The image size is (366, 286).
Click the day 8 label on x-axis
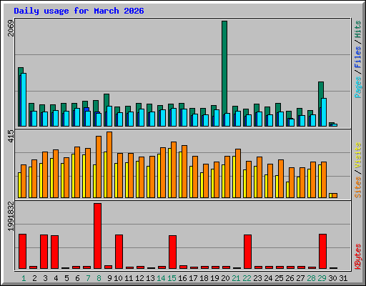(x=99, y=278)
